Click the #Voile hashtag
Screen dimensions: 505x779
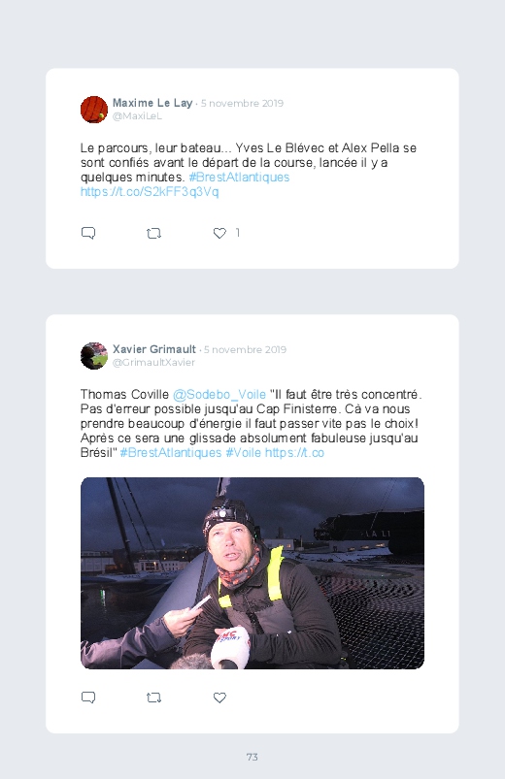244,453
